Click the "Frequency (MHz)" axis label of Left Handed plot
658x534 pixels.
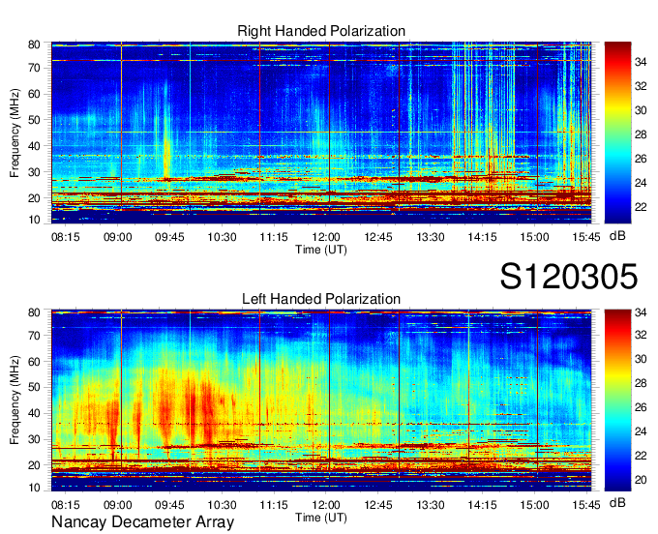(x=15, y=400)
